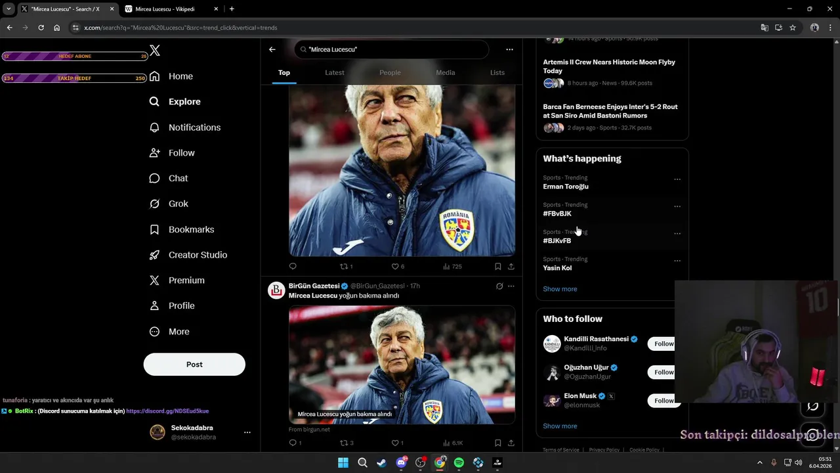Reply to the first post with 725 views
The image size is (840, 473).
[x=293, y=266]
